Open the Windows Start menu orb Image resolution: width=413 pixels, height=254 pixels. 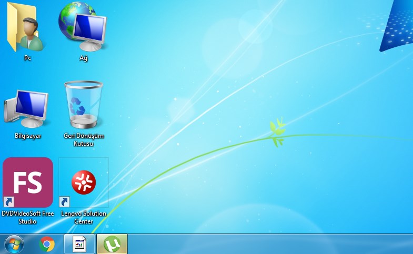14,244
